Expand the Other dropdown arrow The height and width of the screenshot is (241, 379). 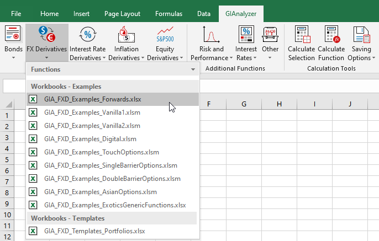coord(270,58)
